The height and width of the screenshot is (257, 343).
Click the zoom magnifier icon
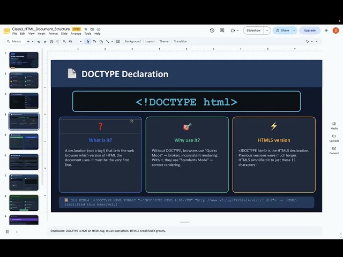click(64, 42)
